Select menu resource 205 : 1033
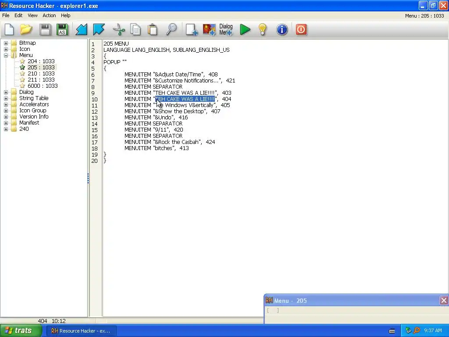This screenshot has height=337, width=449. coord(41,67)
